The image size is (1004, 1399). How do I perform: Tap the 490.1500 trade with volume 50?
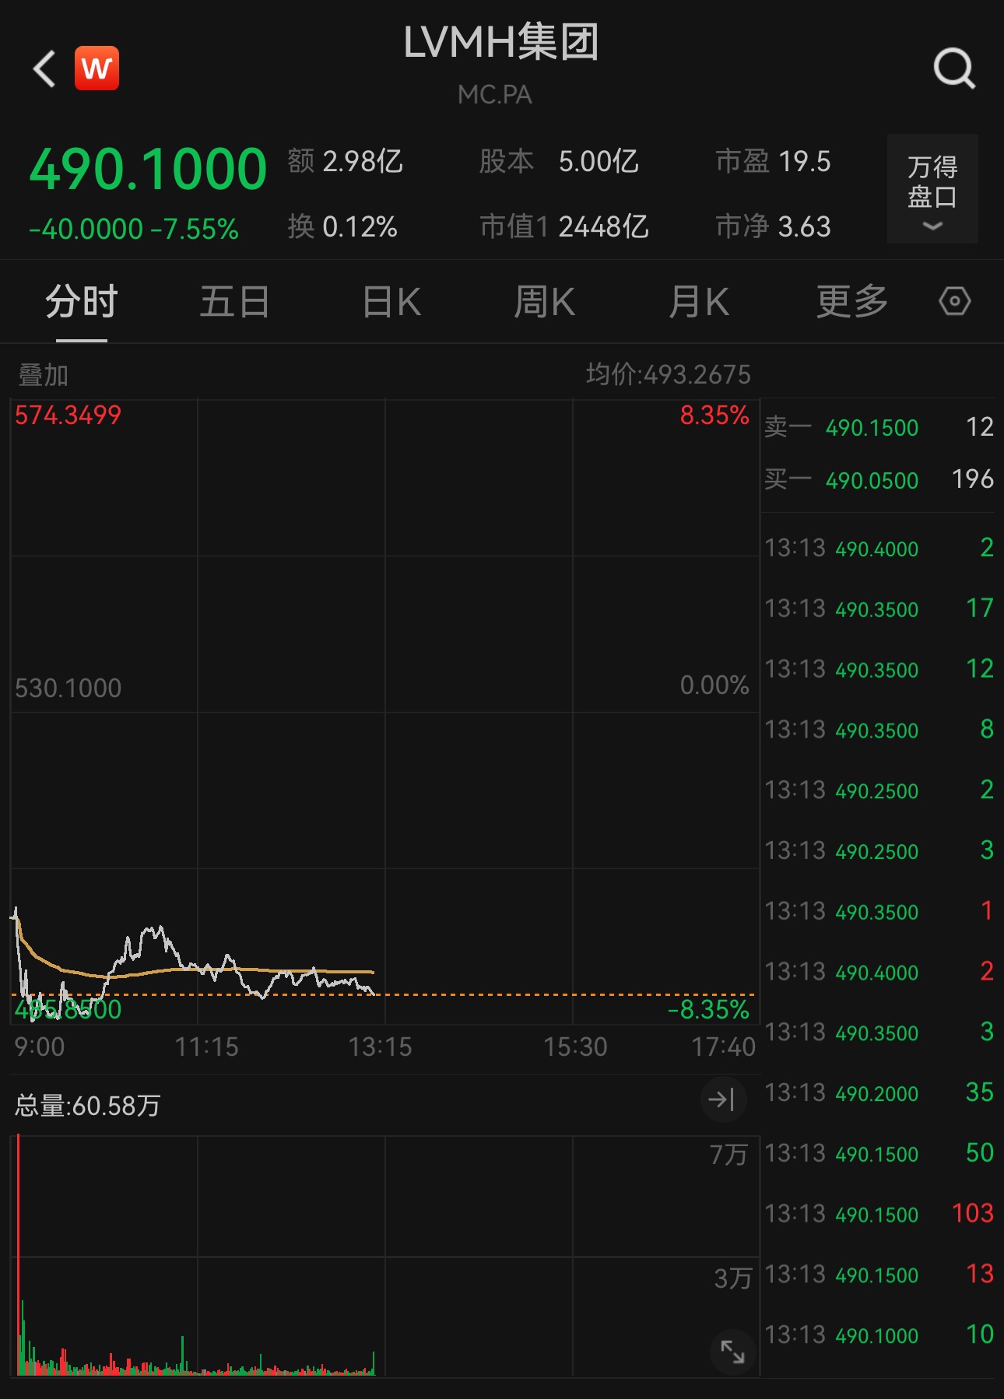click(879, 1153)
